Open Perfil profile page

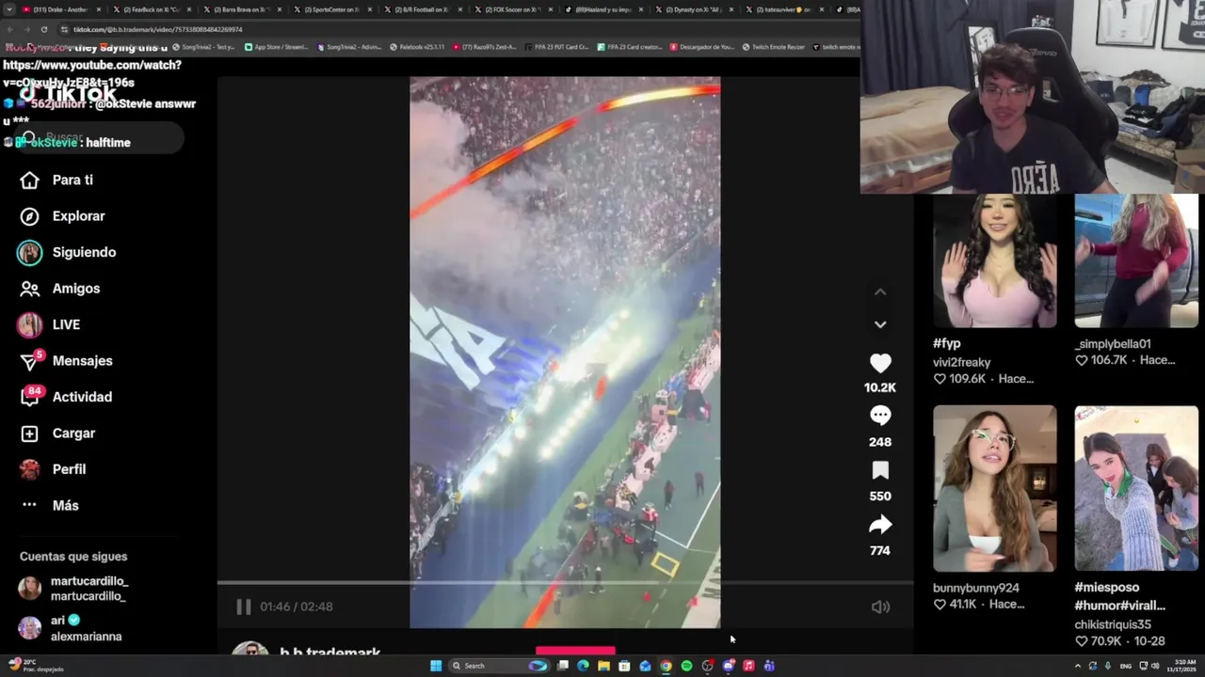pyautogui.click(x=53, y=469)
